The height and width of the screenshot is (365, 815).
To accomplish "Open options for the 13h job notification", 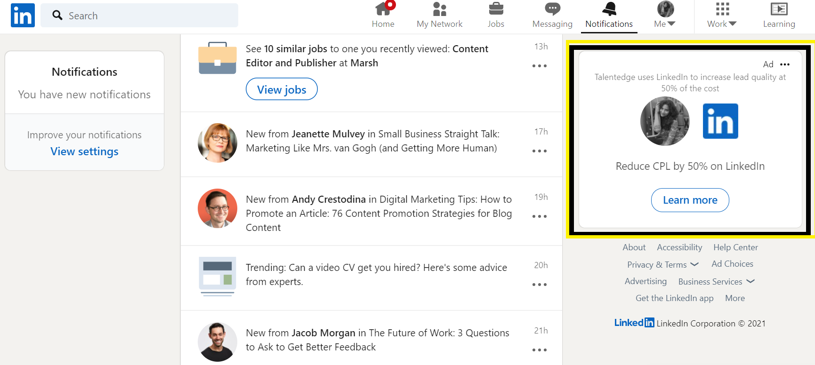I will pos(540,66).
